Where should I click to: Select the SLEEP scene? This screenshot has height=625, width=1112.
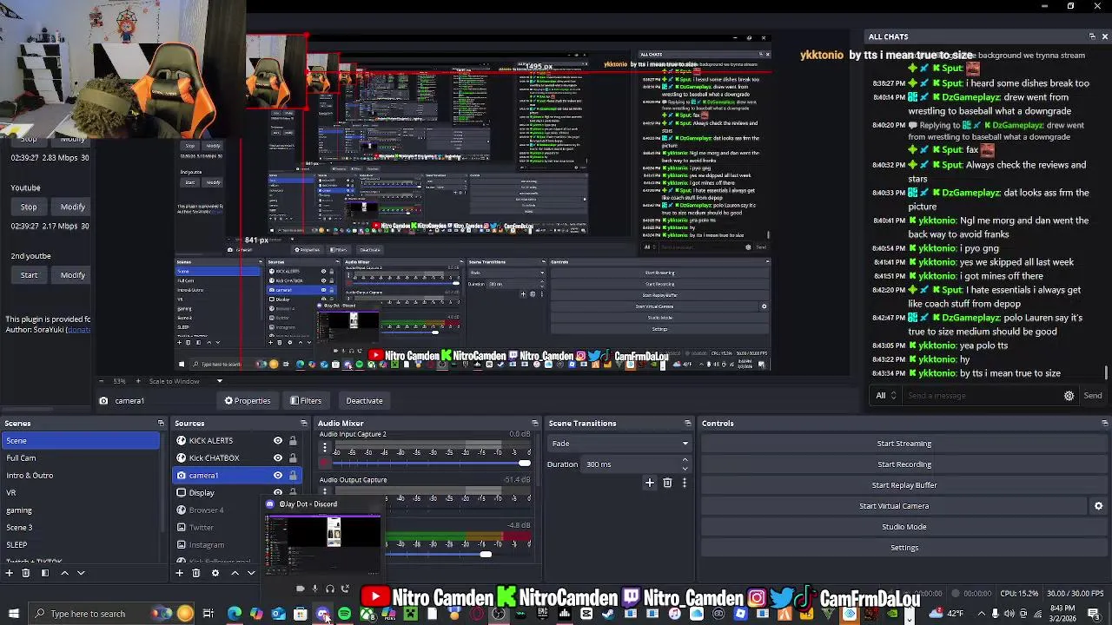(81, 545)
